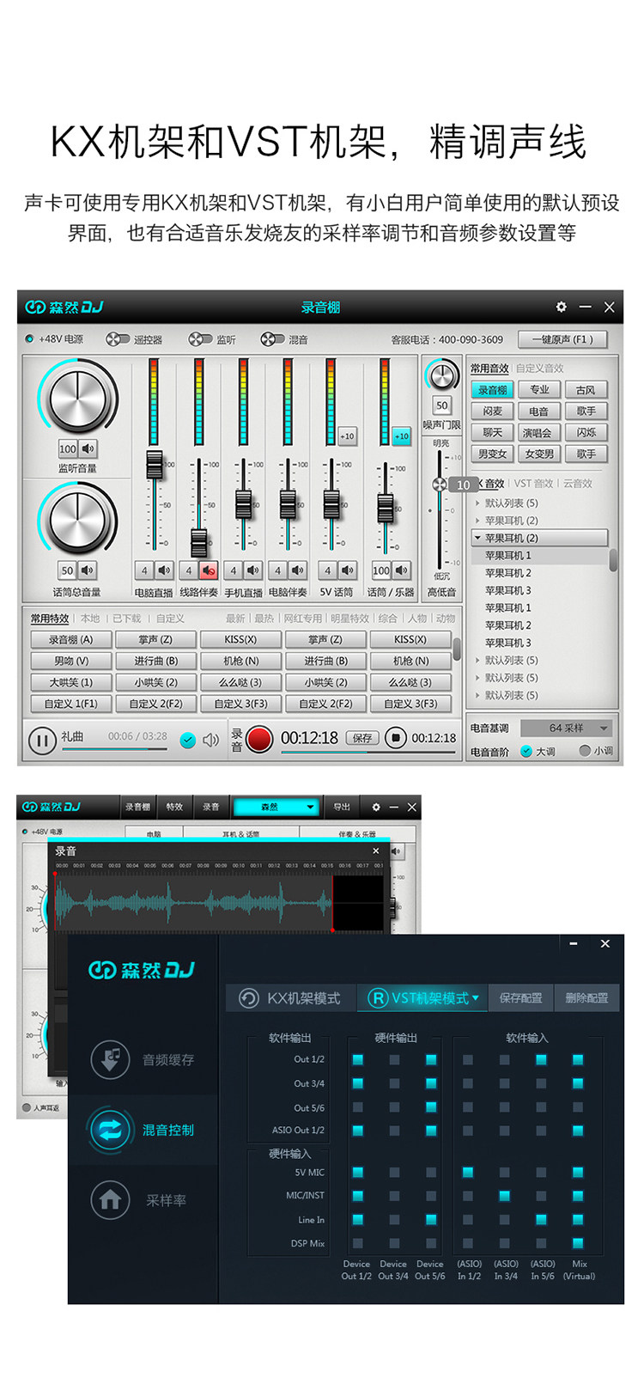The image size is (644, 1390).
Task: Select the 录音棚 sound effect preset
Action: (x=493, y=390)
